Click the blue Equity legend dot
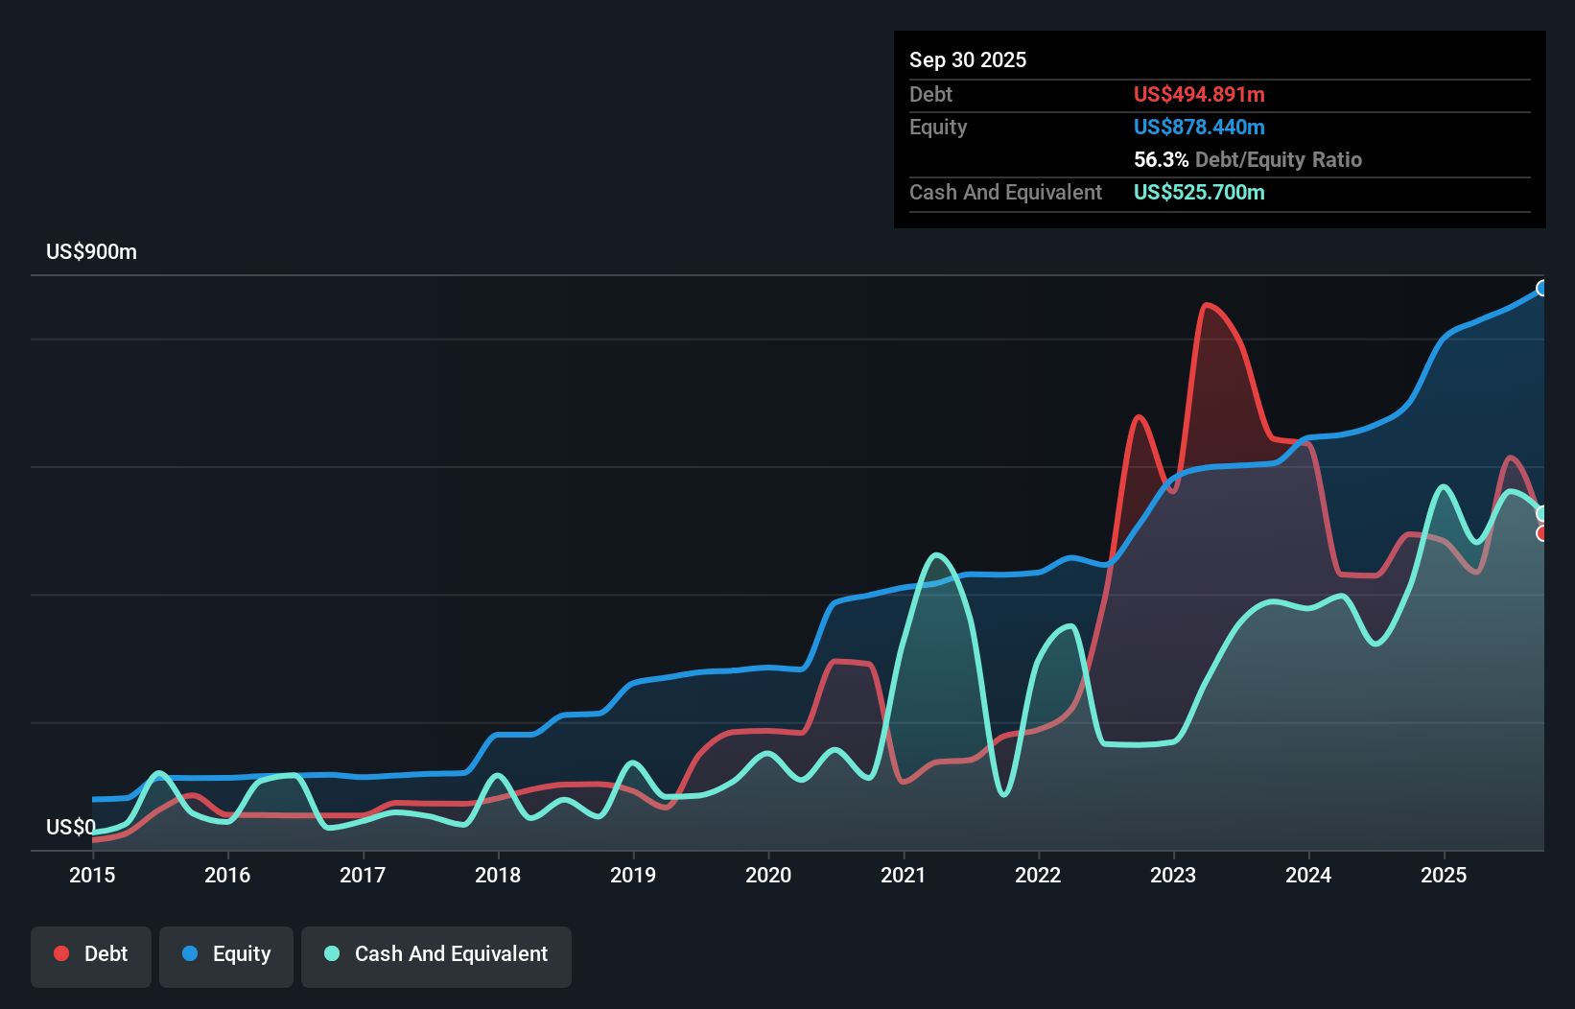 (190, 953)
